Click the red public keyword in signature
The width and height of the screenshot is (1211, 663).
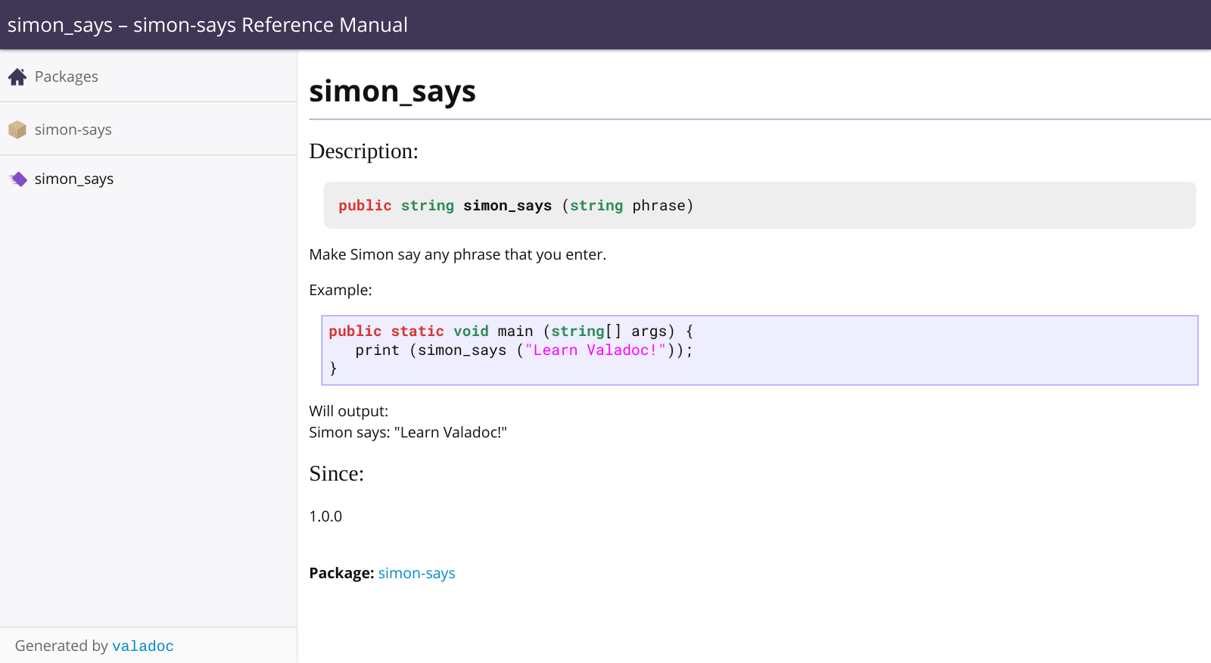[x=365, y=206]
